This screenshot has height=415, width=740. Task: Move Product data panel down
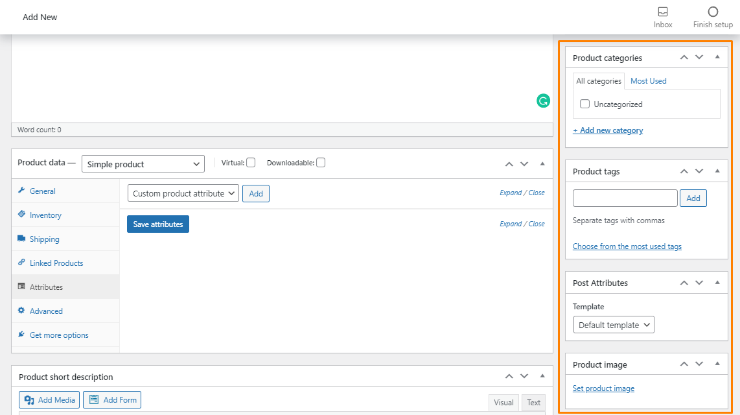[524, 164]
